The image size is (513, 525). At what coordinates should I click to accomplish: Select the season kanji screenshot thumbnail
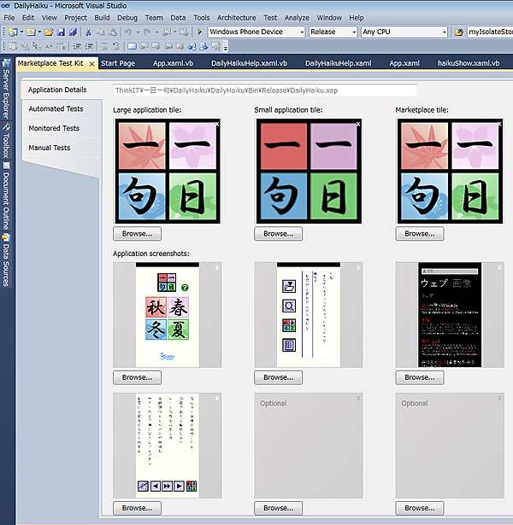[167, 315]
